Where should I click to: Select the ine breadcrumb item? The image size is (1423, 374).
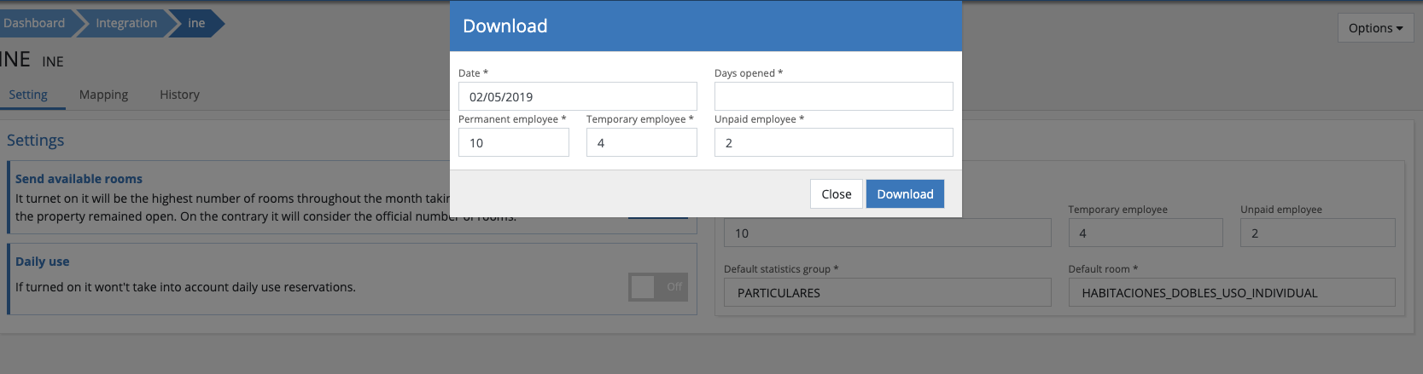coord(196,23)
